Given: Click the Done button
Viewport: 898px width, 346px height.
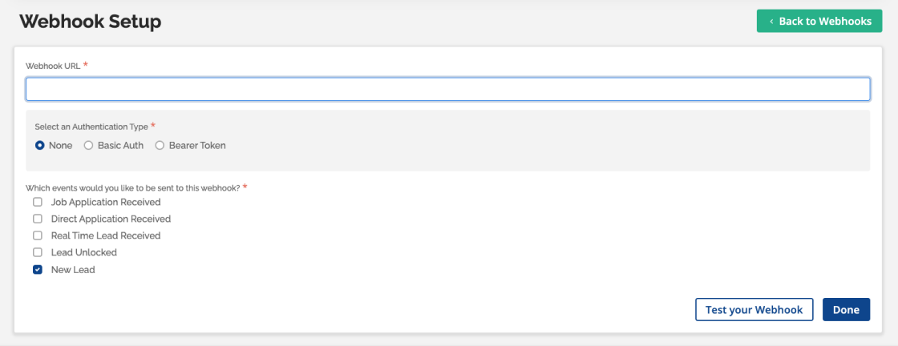Looking at the screenshot, I should [846, 310].
